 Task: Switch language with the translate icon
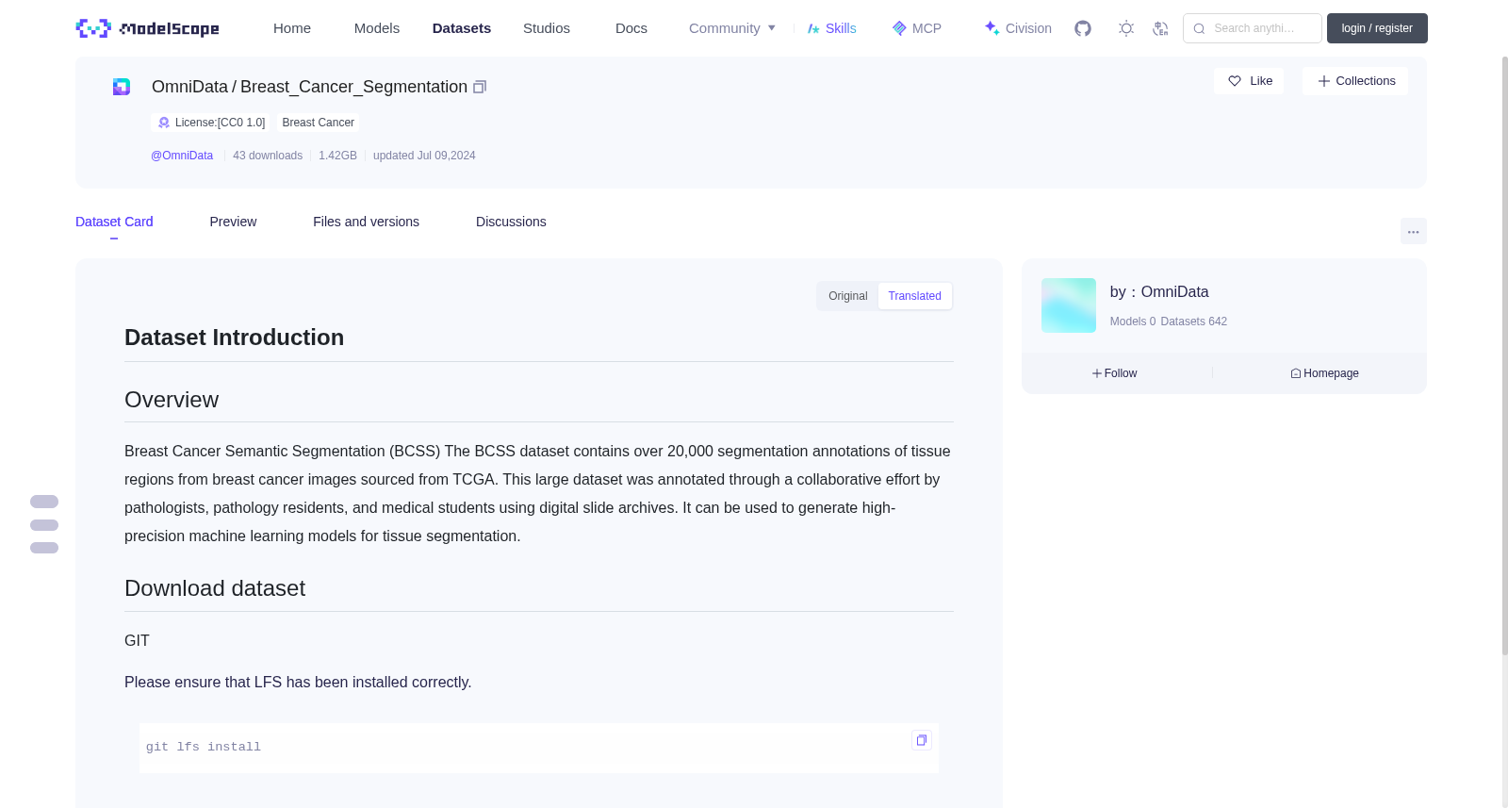pyautogui.click(x=1160, y=28)
